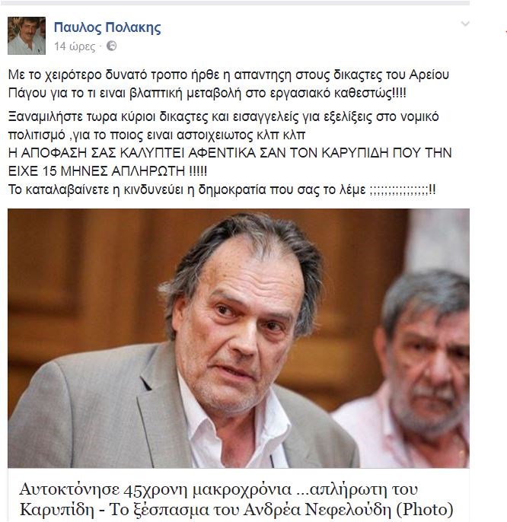Open the shared article preview photo

(x=238, y=338)
